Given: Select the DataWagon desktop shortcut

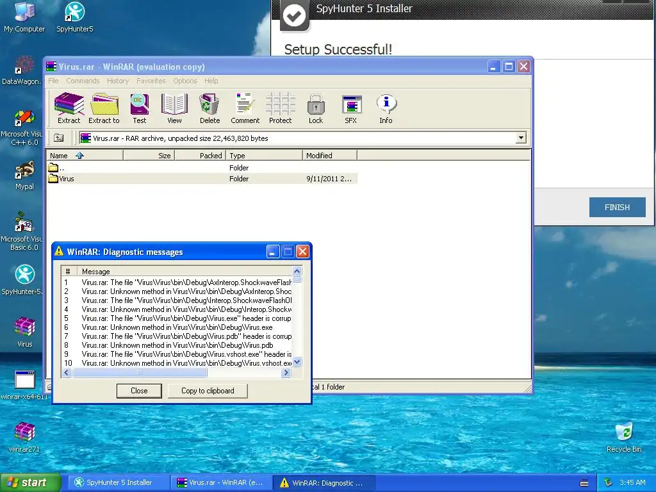Looking at the screenshot, I should (x=22, y=70).
